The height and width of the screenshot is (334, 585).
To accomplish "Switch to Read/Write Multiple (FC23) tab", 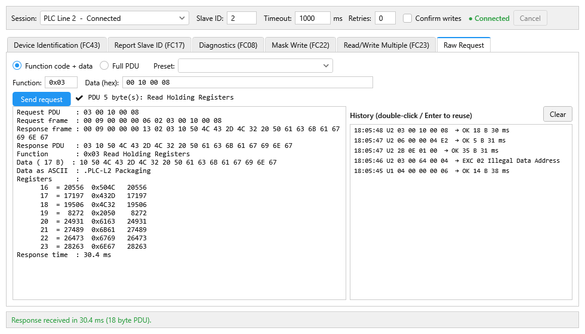I will 386,45.
